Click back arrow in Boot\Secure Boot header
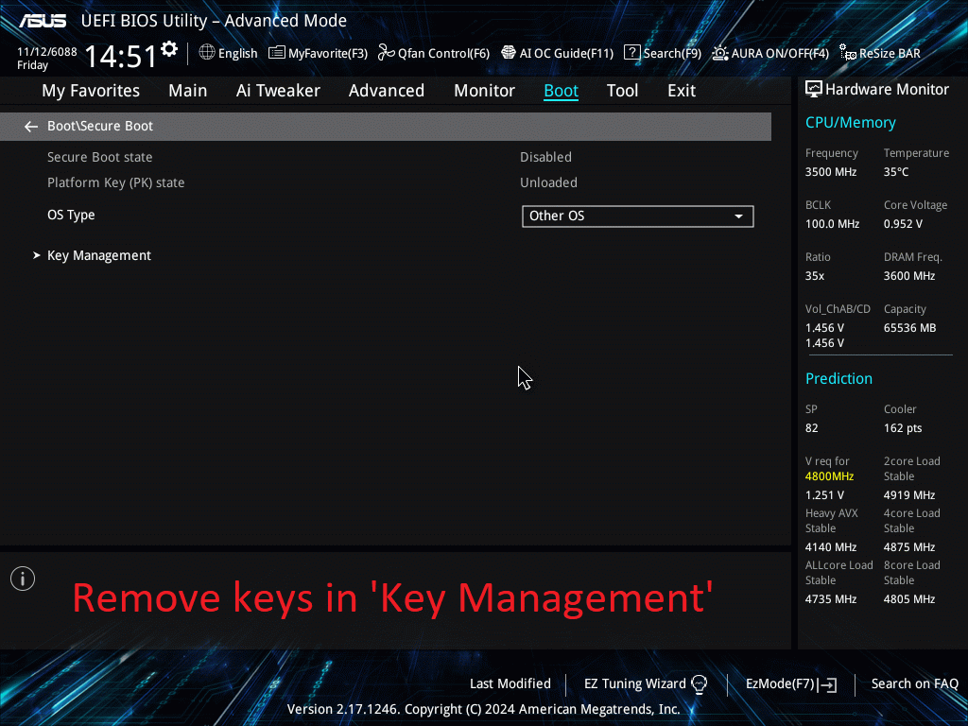The height and width of the screenshot is (726, 968). [x=31, y=126]
